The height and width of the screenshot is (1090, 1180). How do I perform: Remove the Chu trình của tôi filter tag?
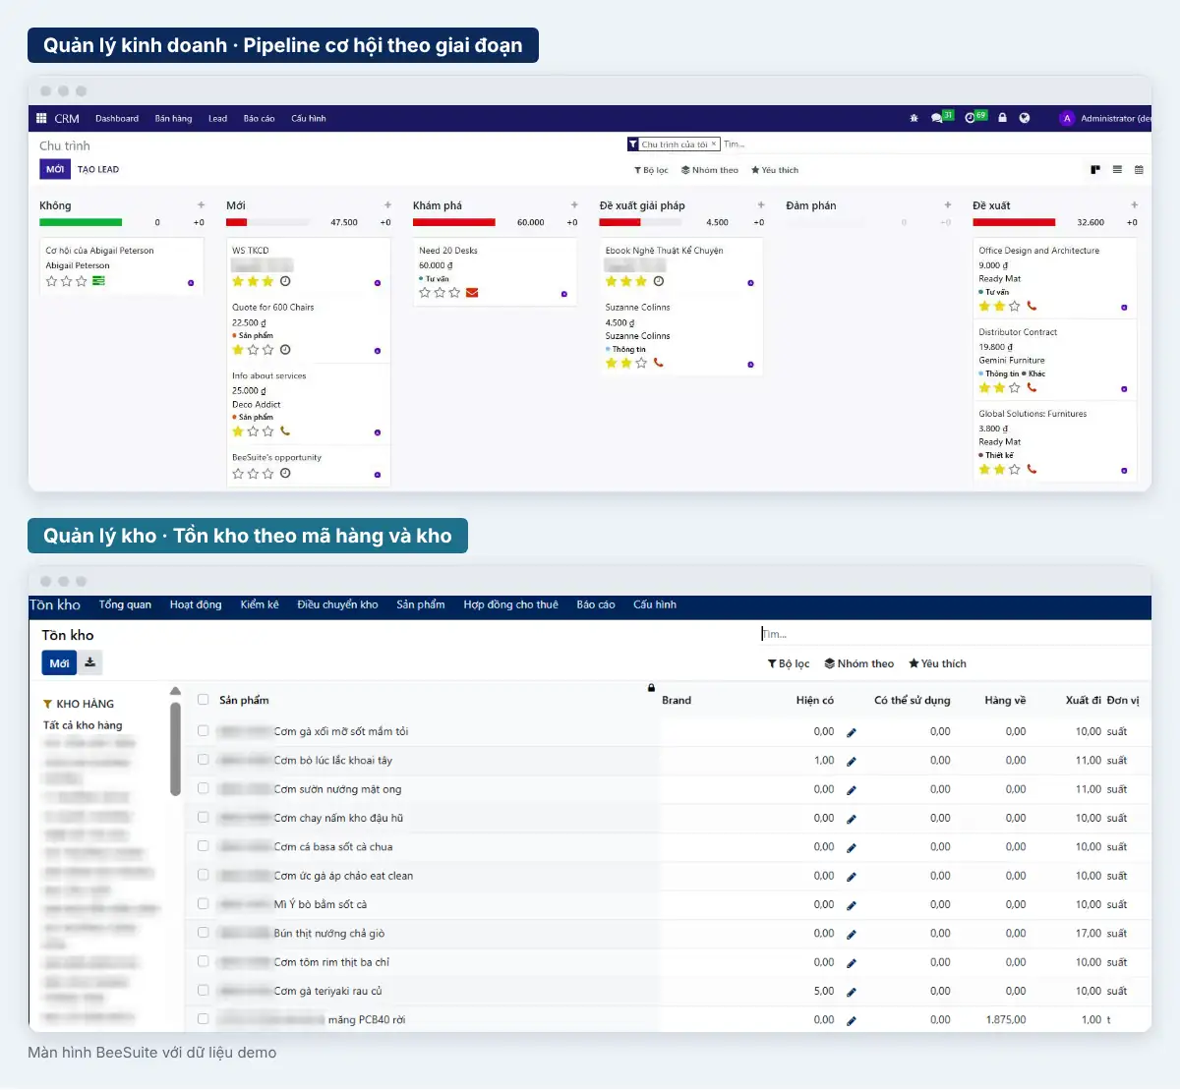(714, 144)
